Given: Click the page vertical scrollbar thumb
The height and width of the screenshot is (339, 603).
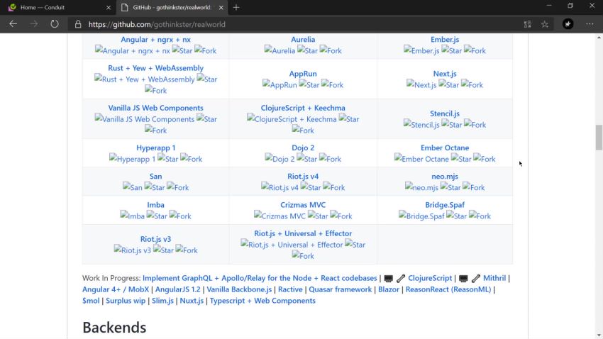Looking at the screenshot, I should pos(599,137).
